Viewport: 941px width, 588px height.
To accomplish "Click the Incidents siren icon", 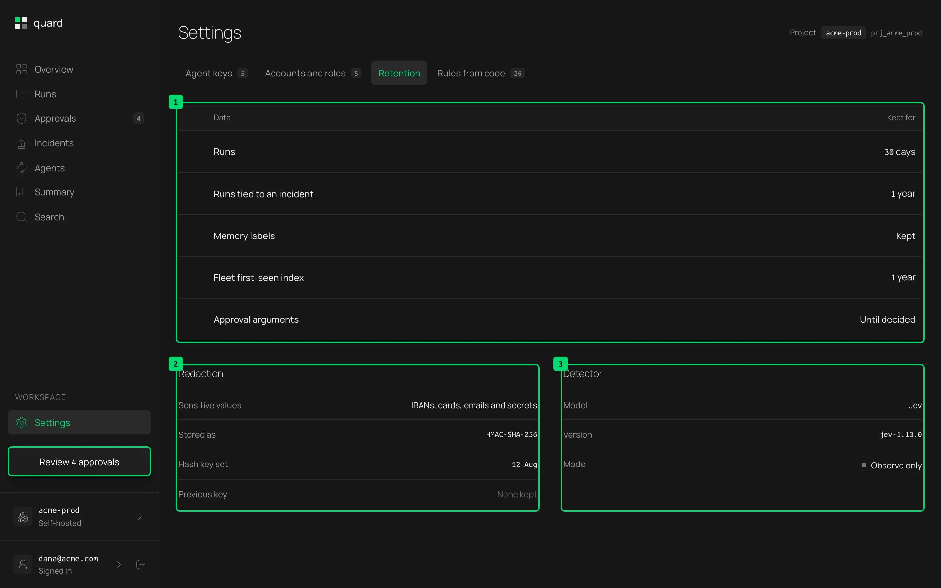I will point(21,143).
